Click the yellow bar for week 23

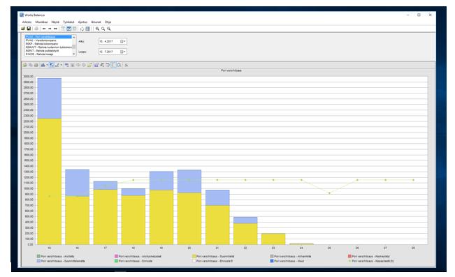pos(273,239)
